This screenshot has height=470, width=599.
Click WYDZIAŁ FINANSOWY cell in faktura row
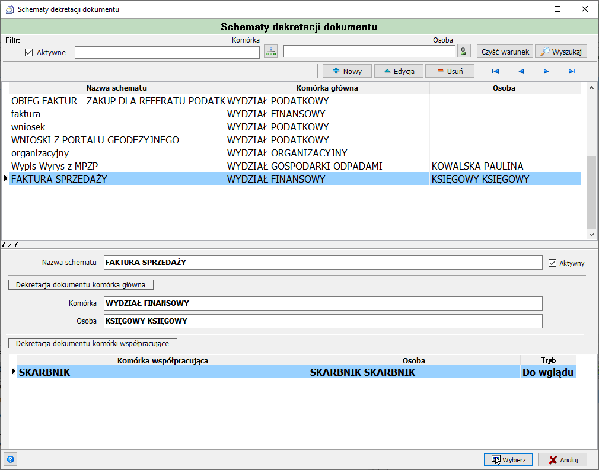(x=327, y=114)
